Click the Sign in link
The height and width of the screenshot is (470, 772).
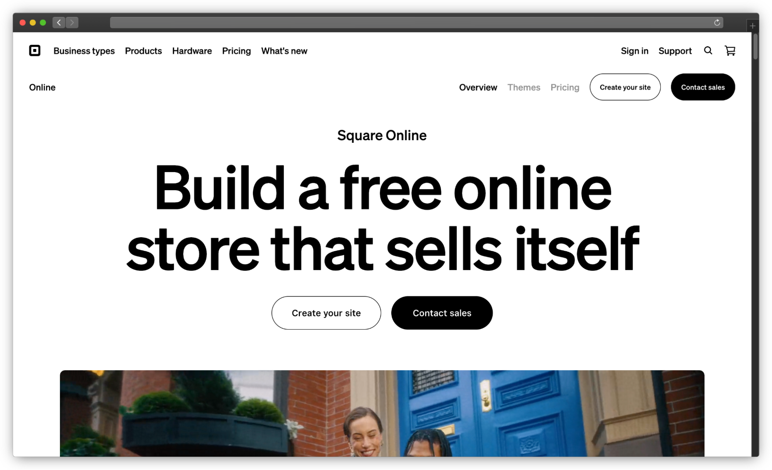click(634, 51)
